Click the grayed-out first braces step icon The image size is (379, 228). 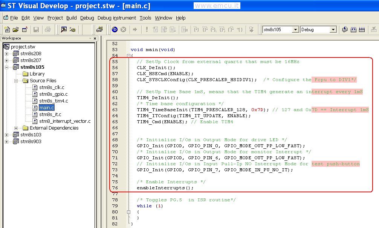tap(196, 30)
